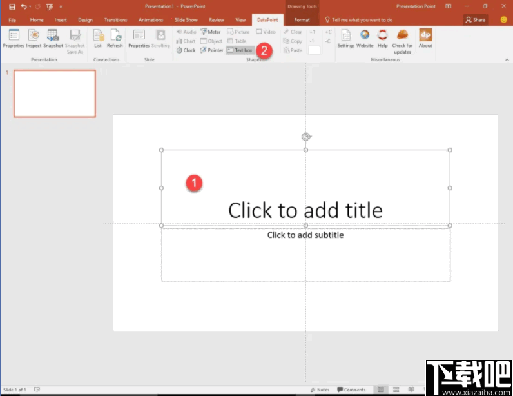This screenshot has height=396, width=513.
Task: Click the +1 button
Action: [312, 32]
